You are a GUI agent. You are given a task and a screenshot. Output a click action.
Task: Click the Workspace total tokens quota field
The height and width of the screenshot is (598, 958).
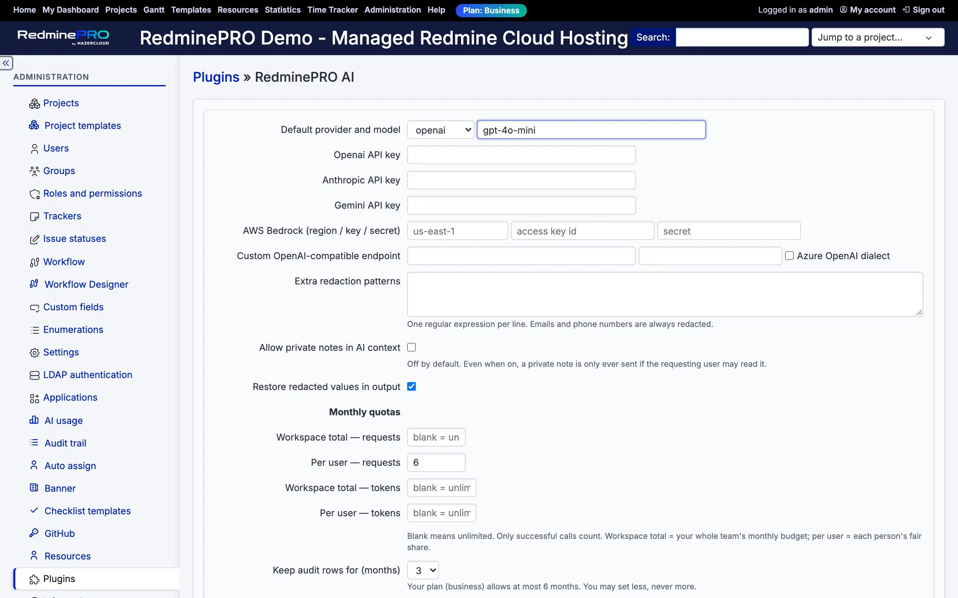pyautogui.click(x=441, y=488)
